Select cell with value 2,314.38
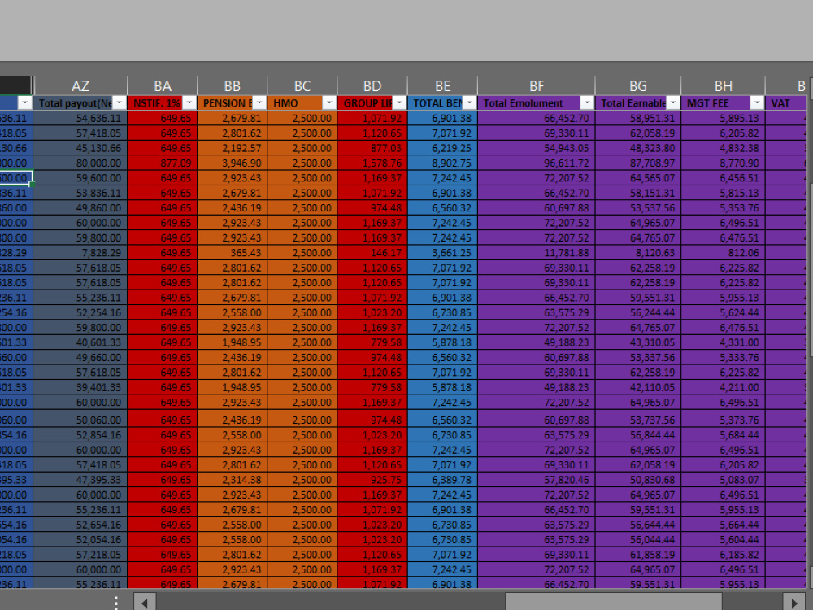The width and height of the screenshot is (813, 610). pyautogui.click(x=233, y=480)
